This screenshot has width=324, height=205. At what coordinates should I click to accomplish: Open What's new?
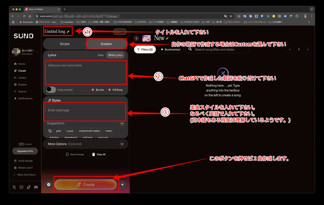(23, 168)
